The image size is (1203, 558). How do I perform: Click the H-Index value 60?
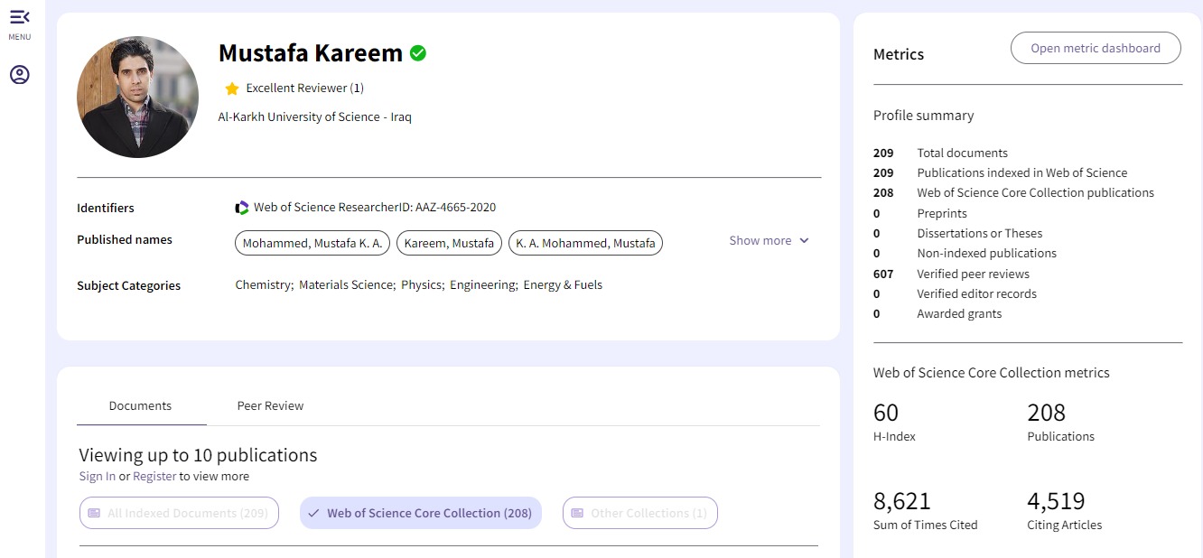pos(886,413)
